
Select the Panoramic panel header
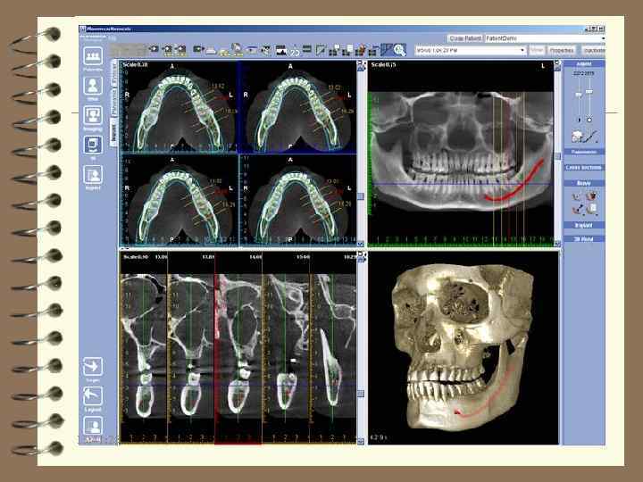click(x=584, y=152)
